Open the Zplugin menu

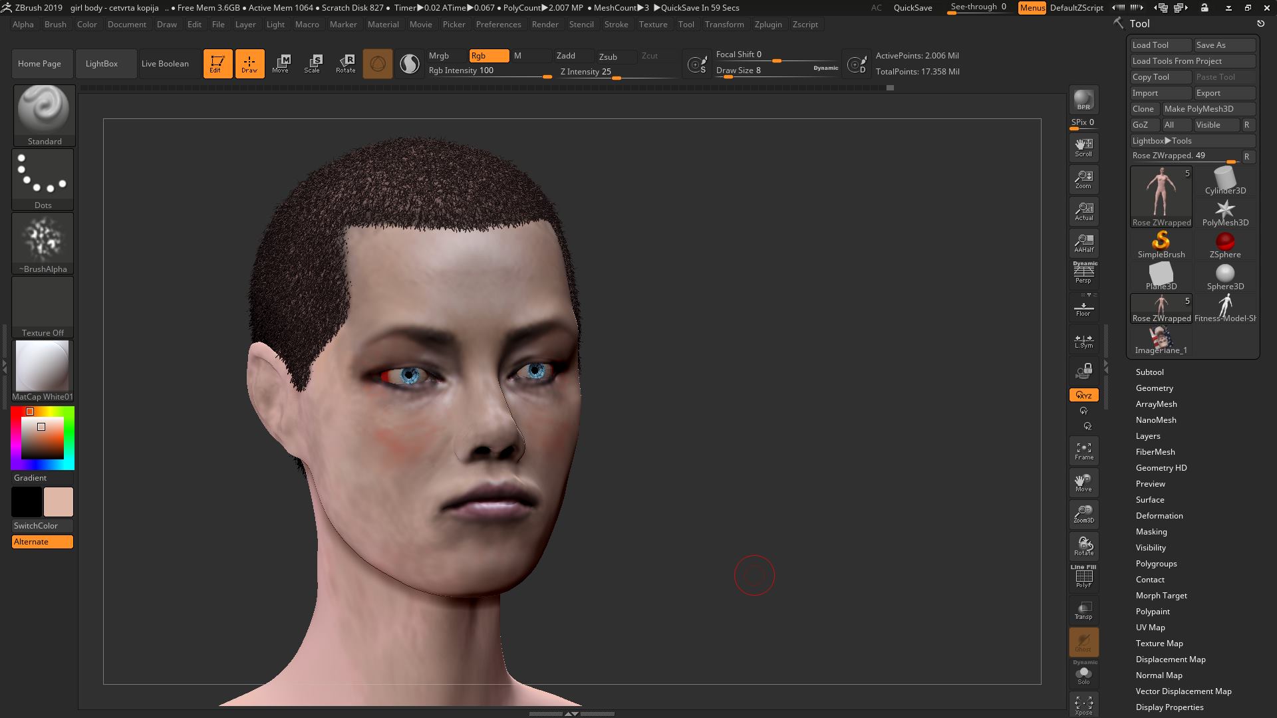pyautogui.click(x=768, y=25)
